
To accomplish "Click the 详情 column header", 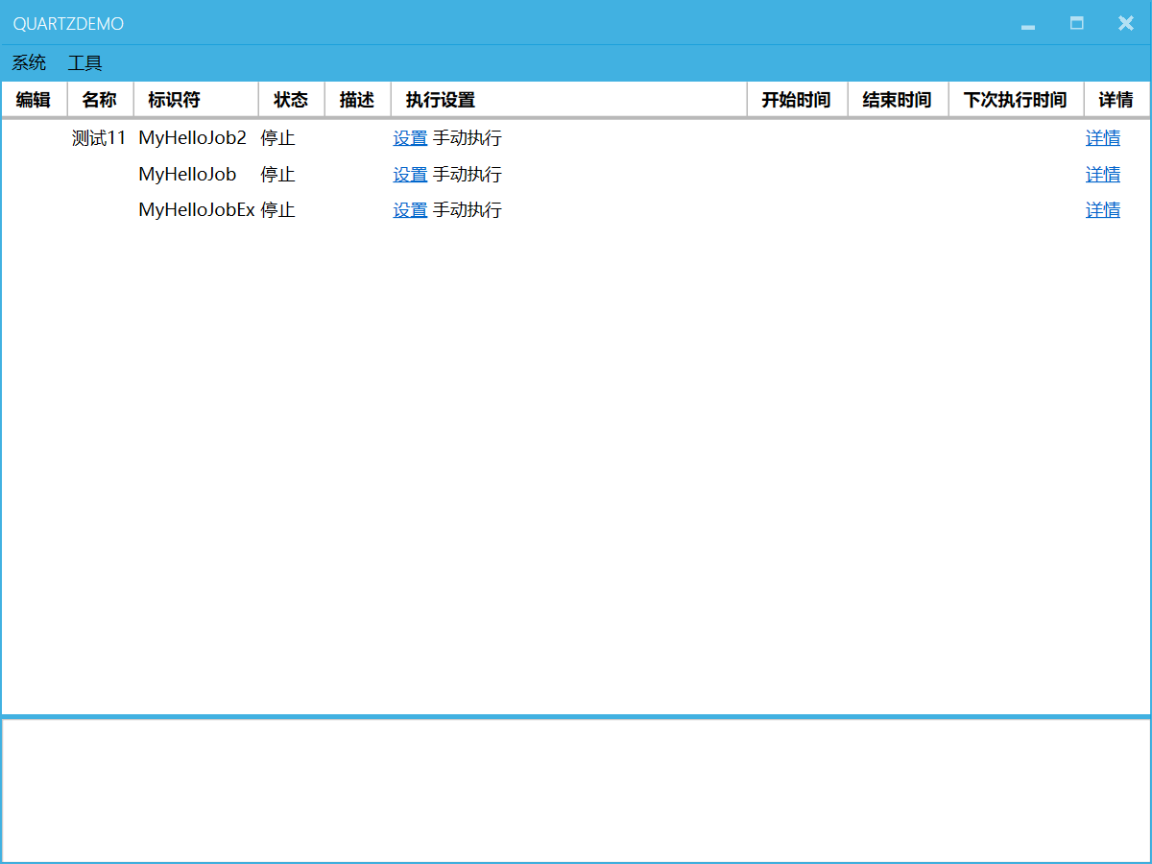I will pyautogui.click(x=1116, y=100).
